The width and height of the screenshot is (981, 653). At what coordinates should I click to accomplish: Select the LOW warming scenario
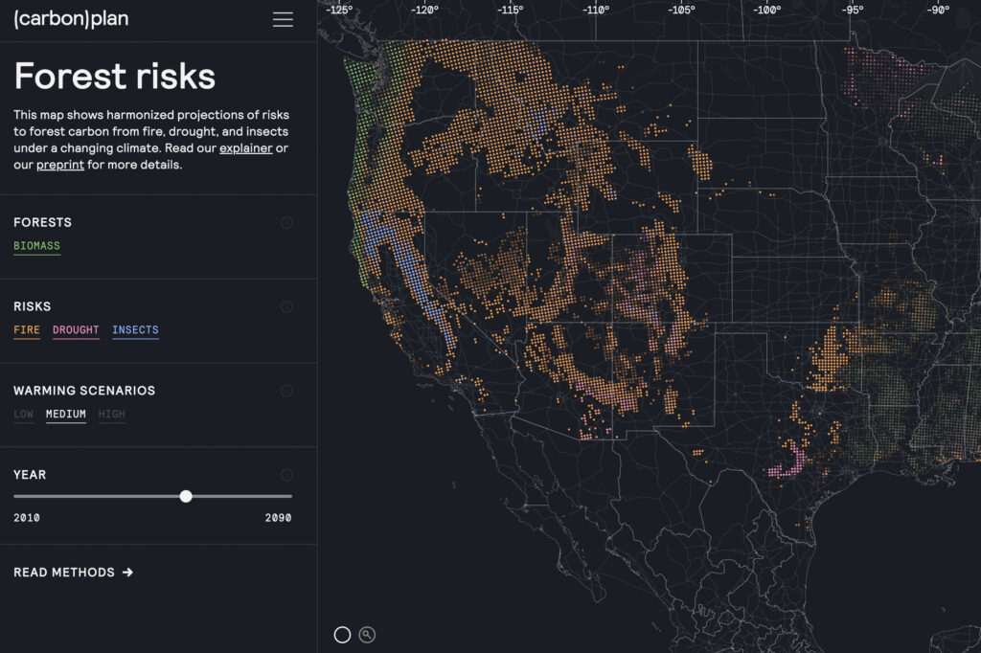pos(22,414)
